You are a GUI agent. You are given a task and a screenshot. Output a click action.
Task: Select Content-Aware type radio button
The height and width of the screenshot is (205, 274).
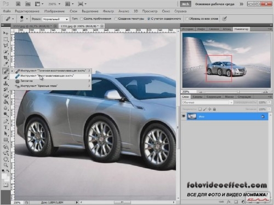(x=149, y=19)
